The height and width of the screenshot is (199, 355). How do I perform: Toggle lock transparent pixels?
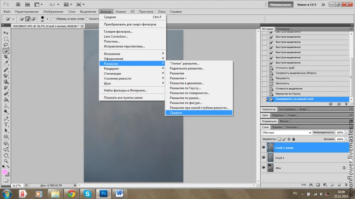(x=280, y=139)
